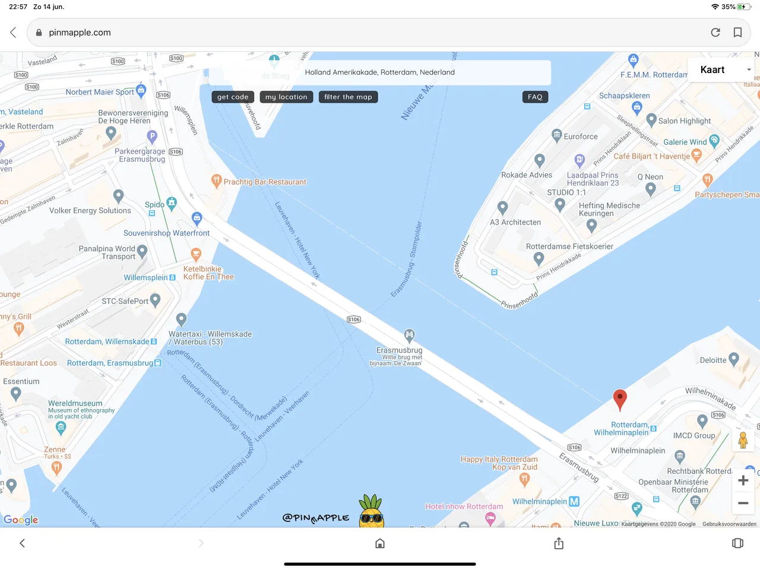Click the Openbaar Ministerie Rotterdam marker

(x=695, y=502)
